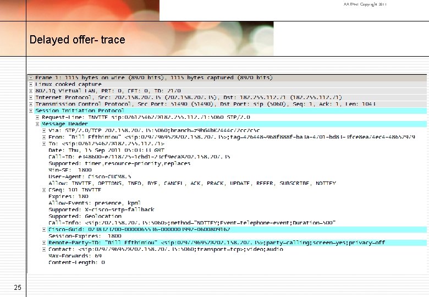Expand the To header entry
Image resolution: width=429 pixels, height=297 pixels.
[x=44, y=144]
